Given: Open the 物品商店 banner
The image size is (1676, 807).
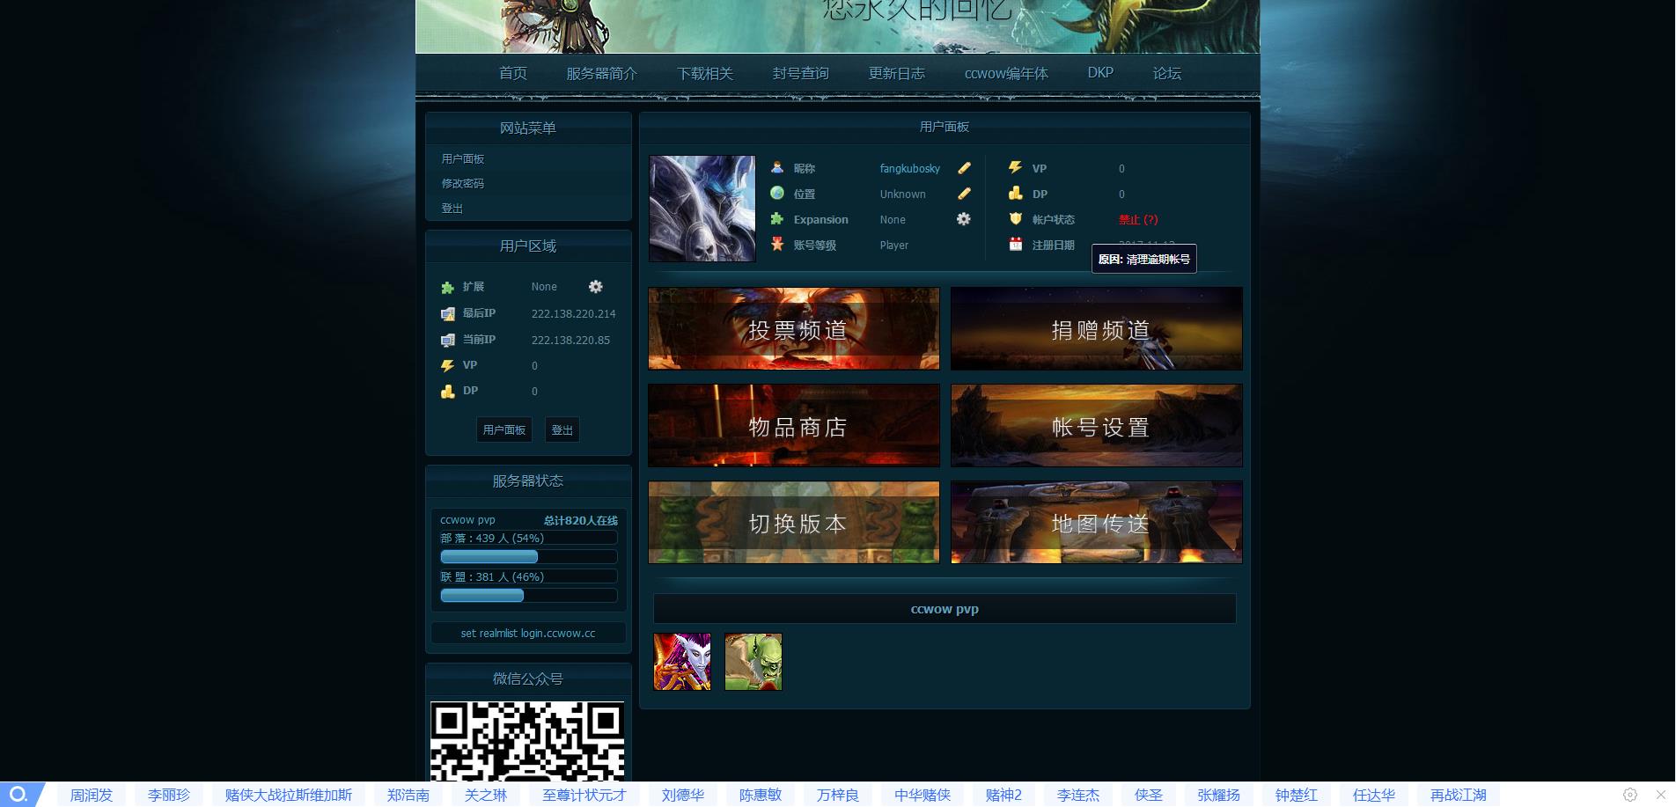Looking at the screenshot, I should click(x=794, y=426).
